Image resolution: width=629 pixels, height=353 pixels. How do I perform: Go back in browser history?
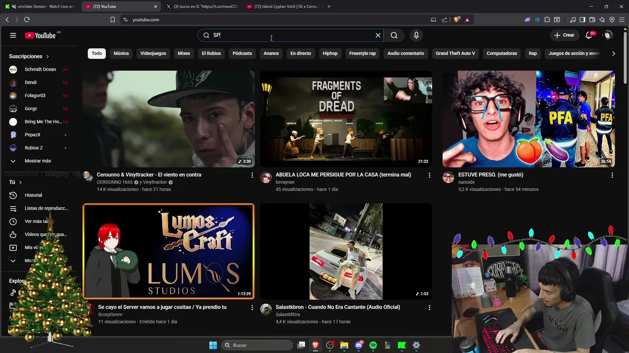[7, 20]
